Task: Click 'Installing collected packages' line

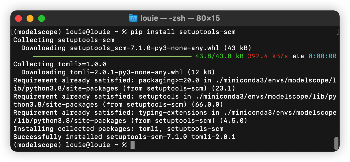Action: tap(118, 129)
